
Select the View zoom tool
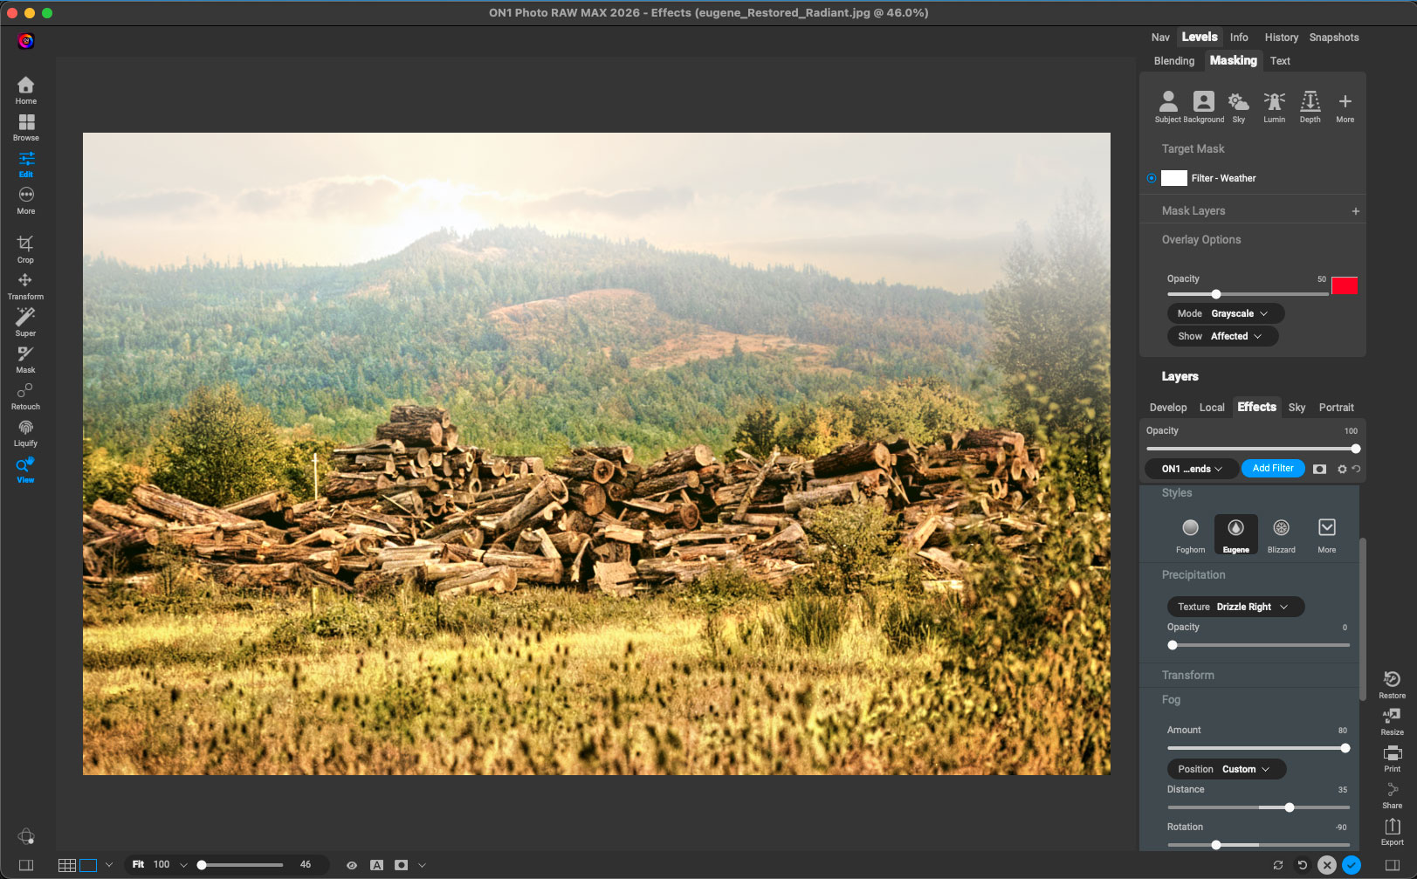25,469
